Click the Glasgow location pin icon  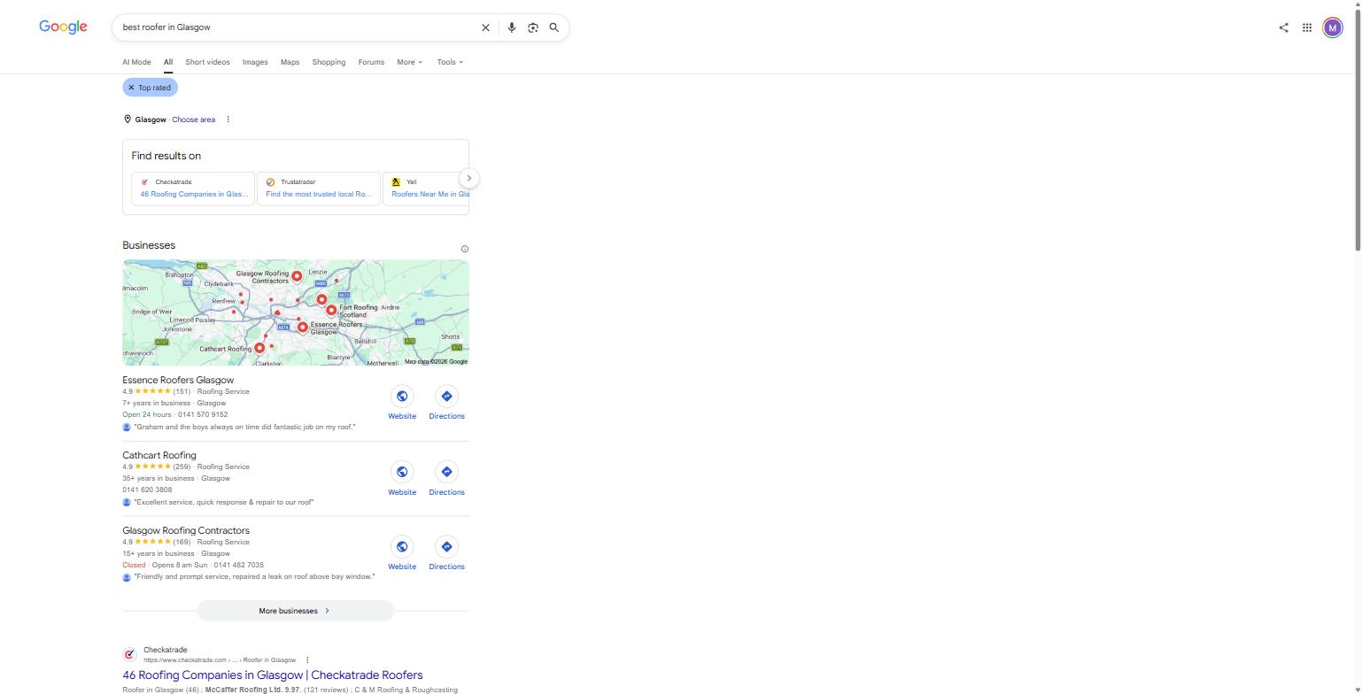(128, 120)
